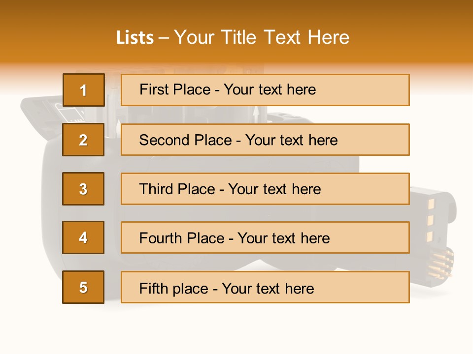Select the orange square contacts on the battery
473x354 pixels.
[x=429, y=220]
